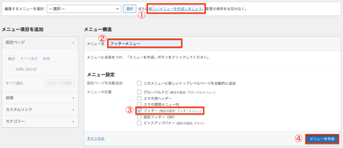This screenshot has height=148, width=343.
Task: Collapse the 固定ページ panel
Action: pyautogui.click(x=73, y=43)
